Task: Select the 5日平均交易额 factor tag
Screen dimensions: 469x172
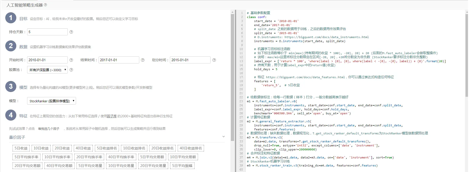Action: pyautogui.click(x=152, y=157)
